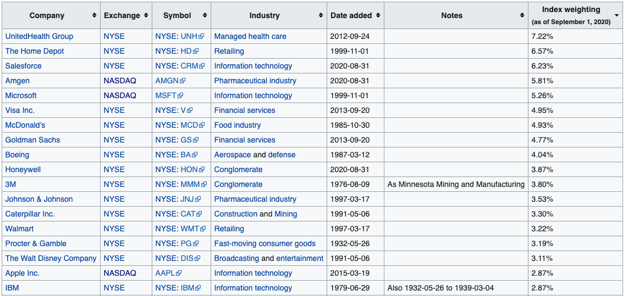
Task: Open WMT external link icon
Action: point(203,229)
